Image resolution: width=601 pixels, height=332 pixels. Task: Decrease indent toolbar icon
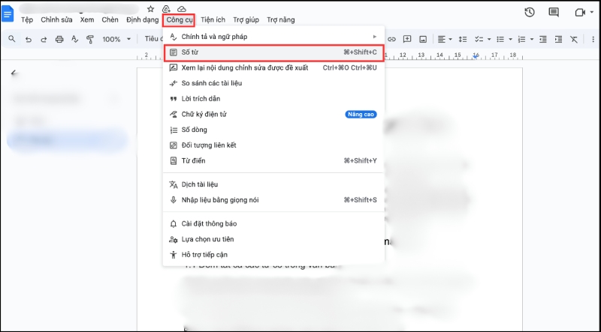point(543,39)
